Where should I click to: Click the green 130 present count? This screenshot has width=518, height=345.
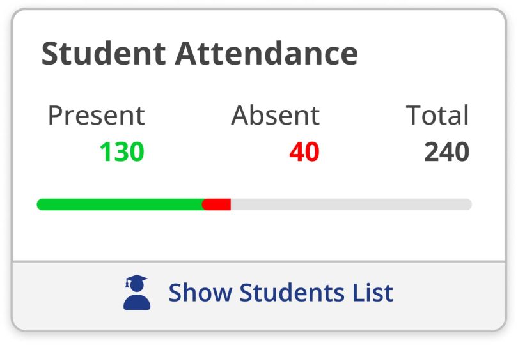[x=122, y=152]
